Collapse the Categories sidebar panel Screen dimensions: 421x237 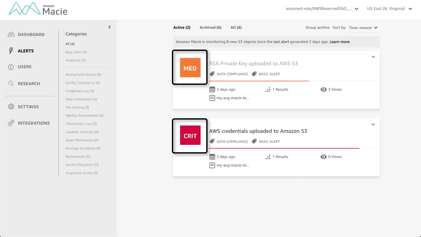[110, 27]
